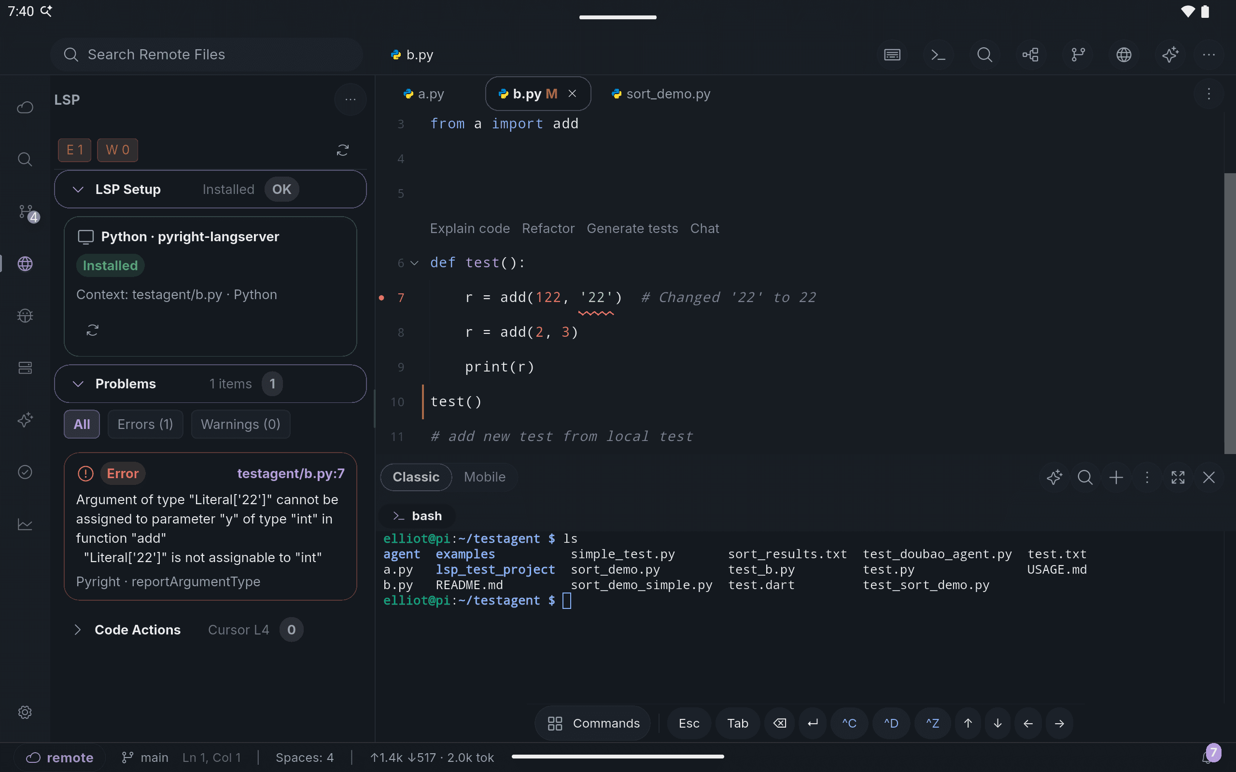1236x772 pixels.
Task: Switch terminal to Mobile mode
Action: coord(485,477)
